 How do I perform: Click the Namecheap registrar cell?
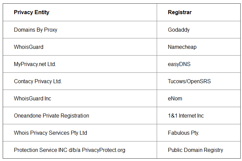point(182,47)
